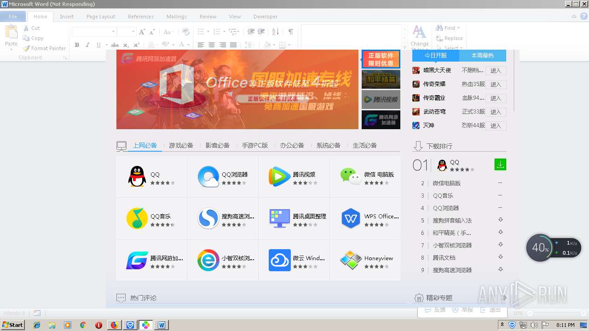Click the Cut scissors icon
Image resolution: width=589 pixels, height=331 pixels.
[x=26, y=28]
